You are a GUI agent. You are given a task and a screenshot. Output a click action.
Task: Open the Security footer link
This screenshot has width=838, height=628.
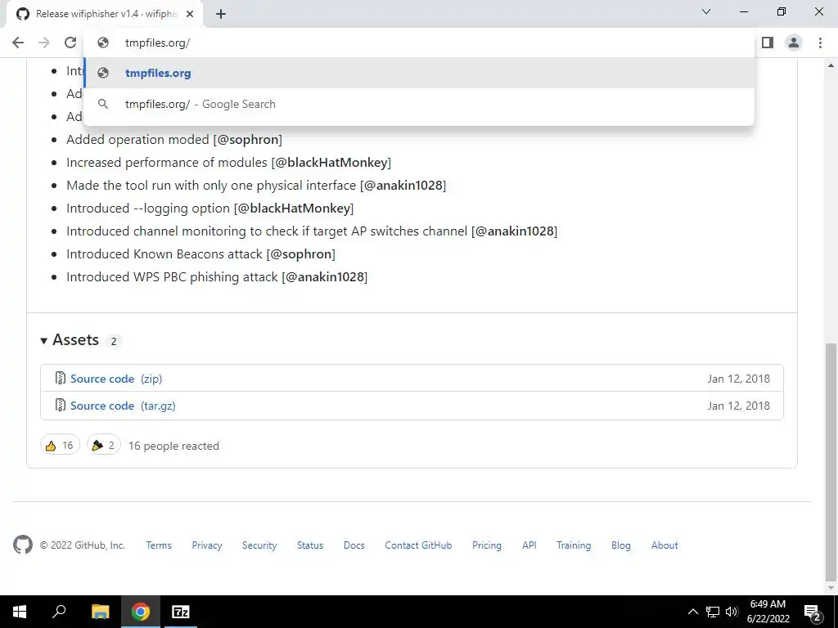tap(259, 545)
